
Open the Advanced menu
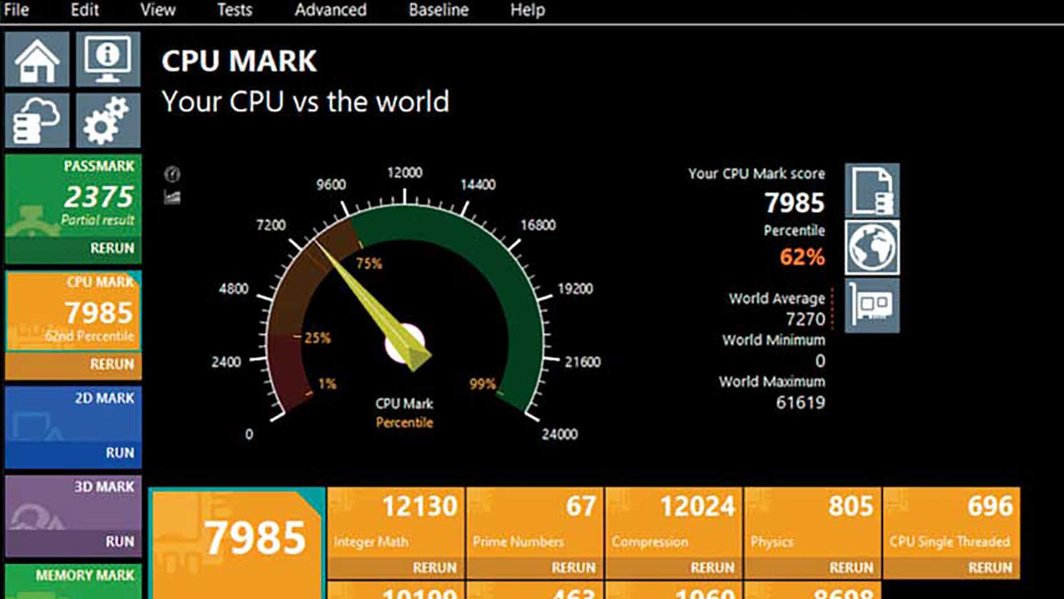coord(330,10)
